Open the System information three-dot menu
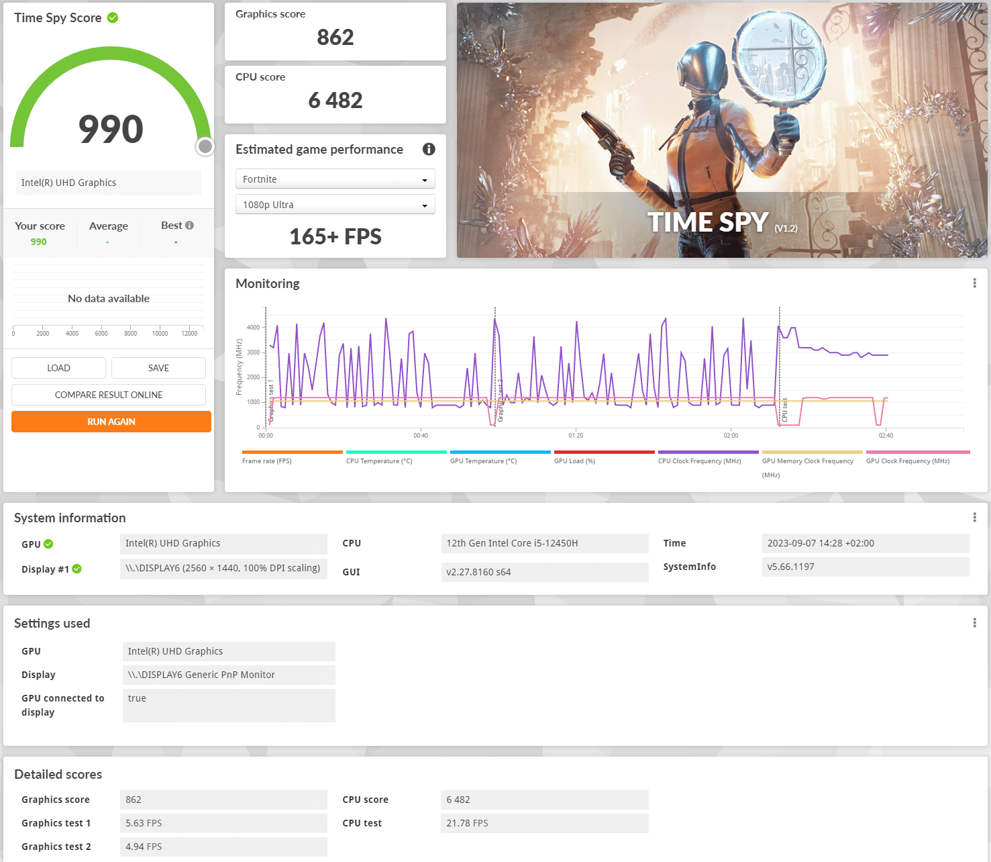Viewport: 991px width, 862px height. tap(974, 518)
